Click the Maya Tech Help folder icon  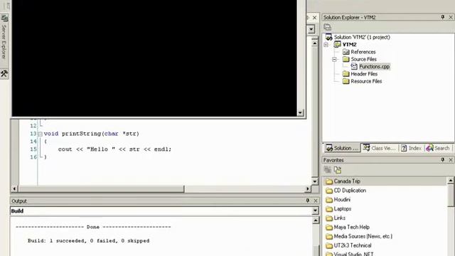tap(328, 228)
